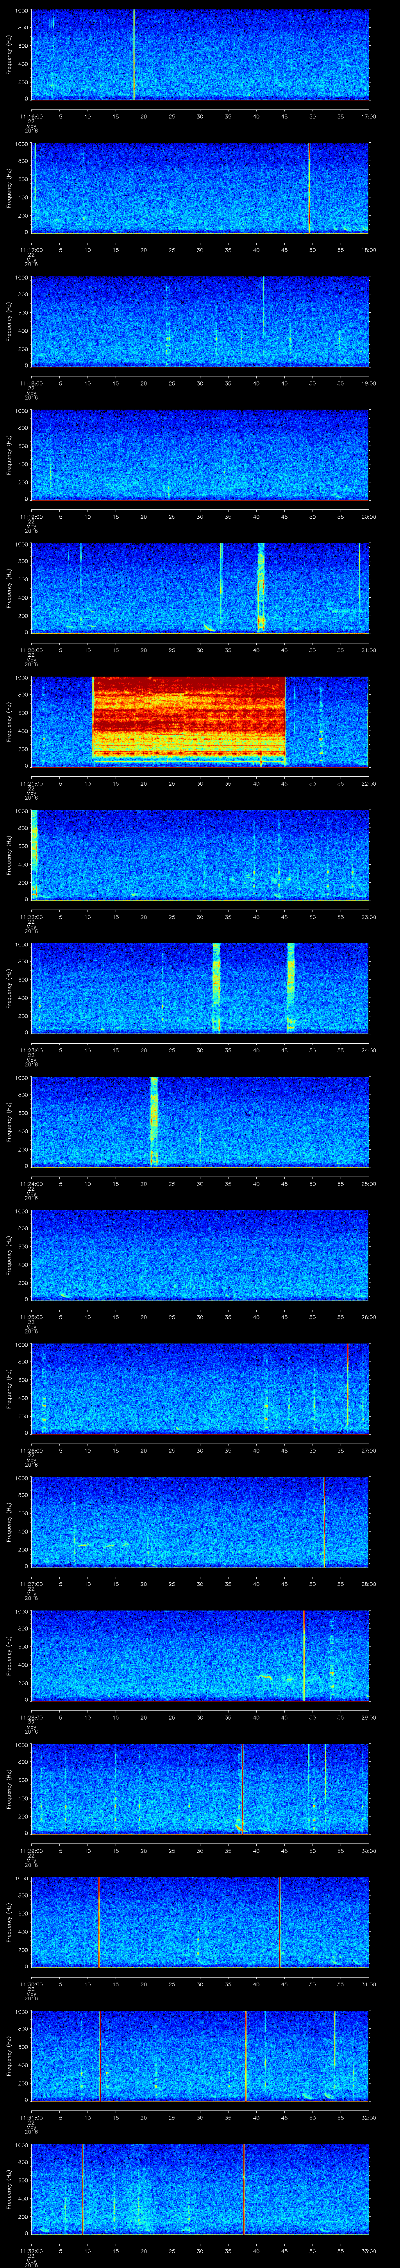Click the vertical line at 56 seconds in the 11:26 panel
The height and width of the screenshot is (2268, 400).
coord(347,1388)
